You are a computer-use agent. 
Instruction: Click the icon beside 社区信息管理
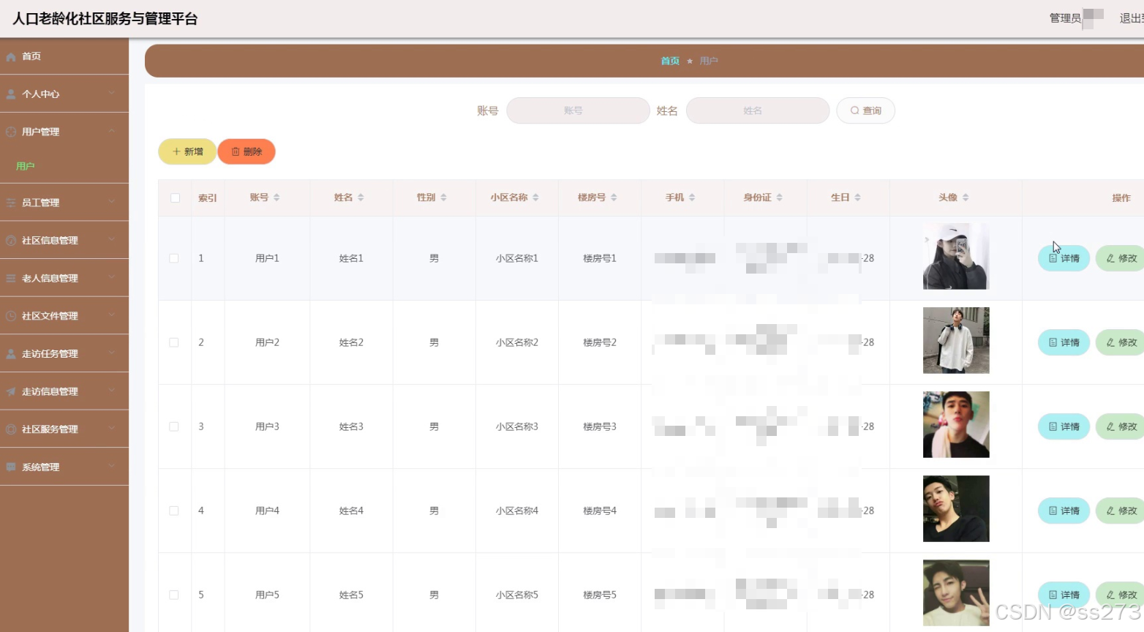(11, 241)
